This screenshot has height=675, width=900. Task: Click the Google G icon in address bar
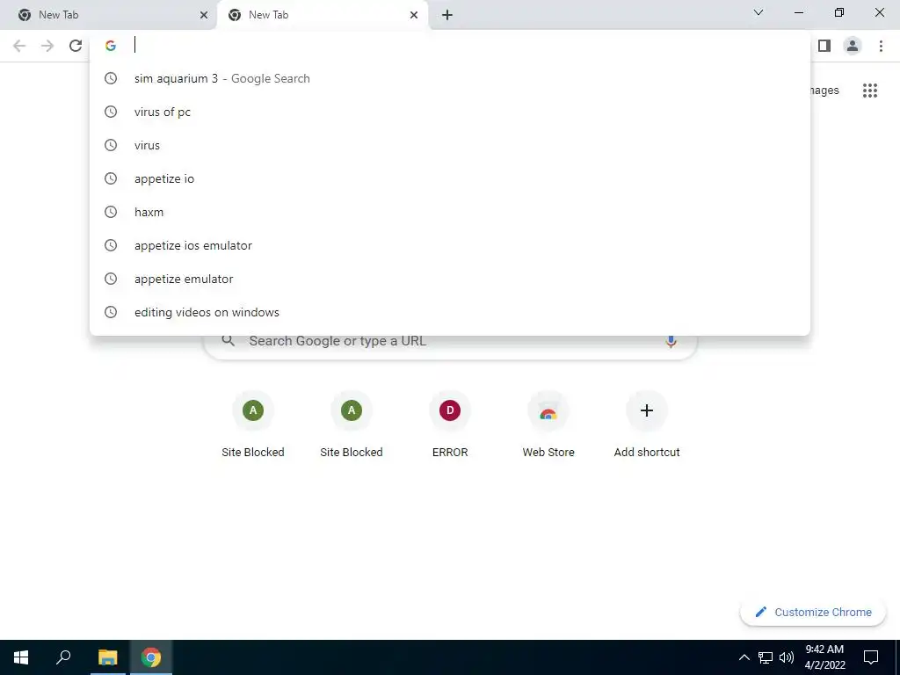point(111,46)
